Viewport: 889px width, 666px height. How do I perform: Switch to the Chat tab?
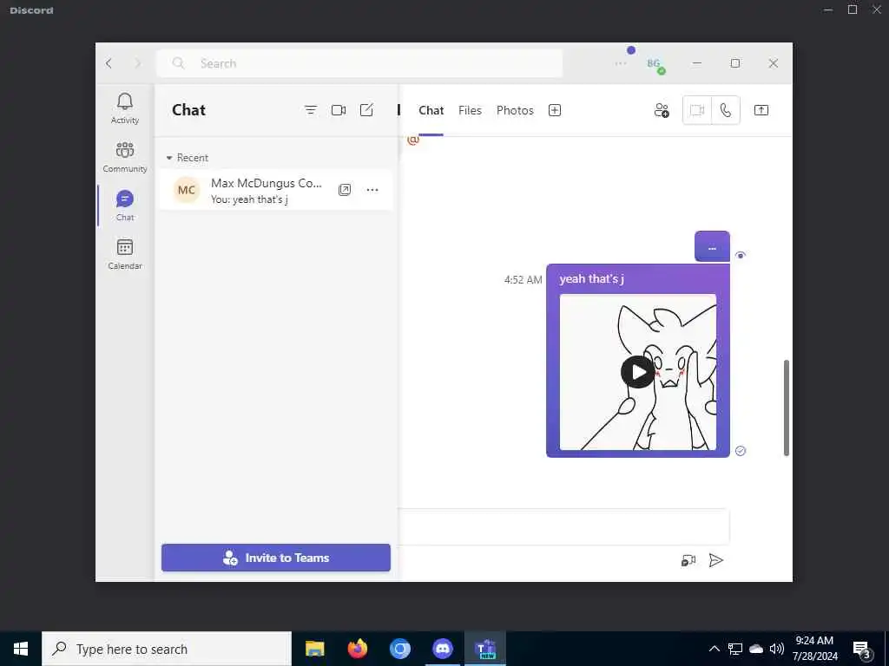click(x=431, y=110)
